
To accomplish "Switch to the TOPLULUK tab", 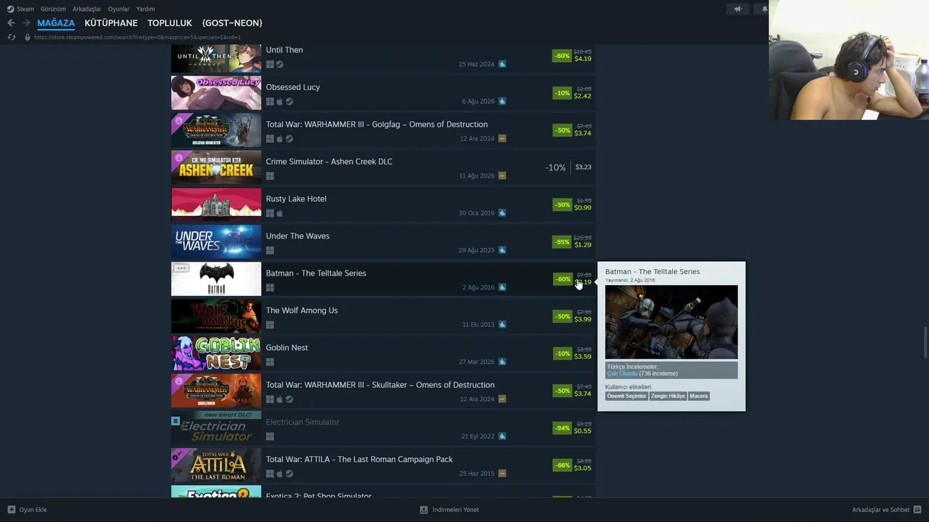I will point(170,23).
